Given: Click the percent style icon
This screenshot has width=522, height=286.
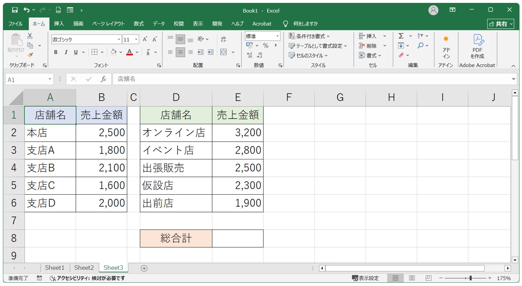Looking at the screenshot, I should 265,46.
